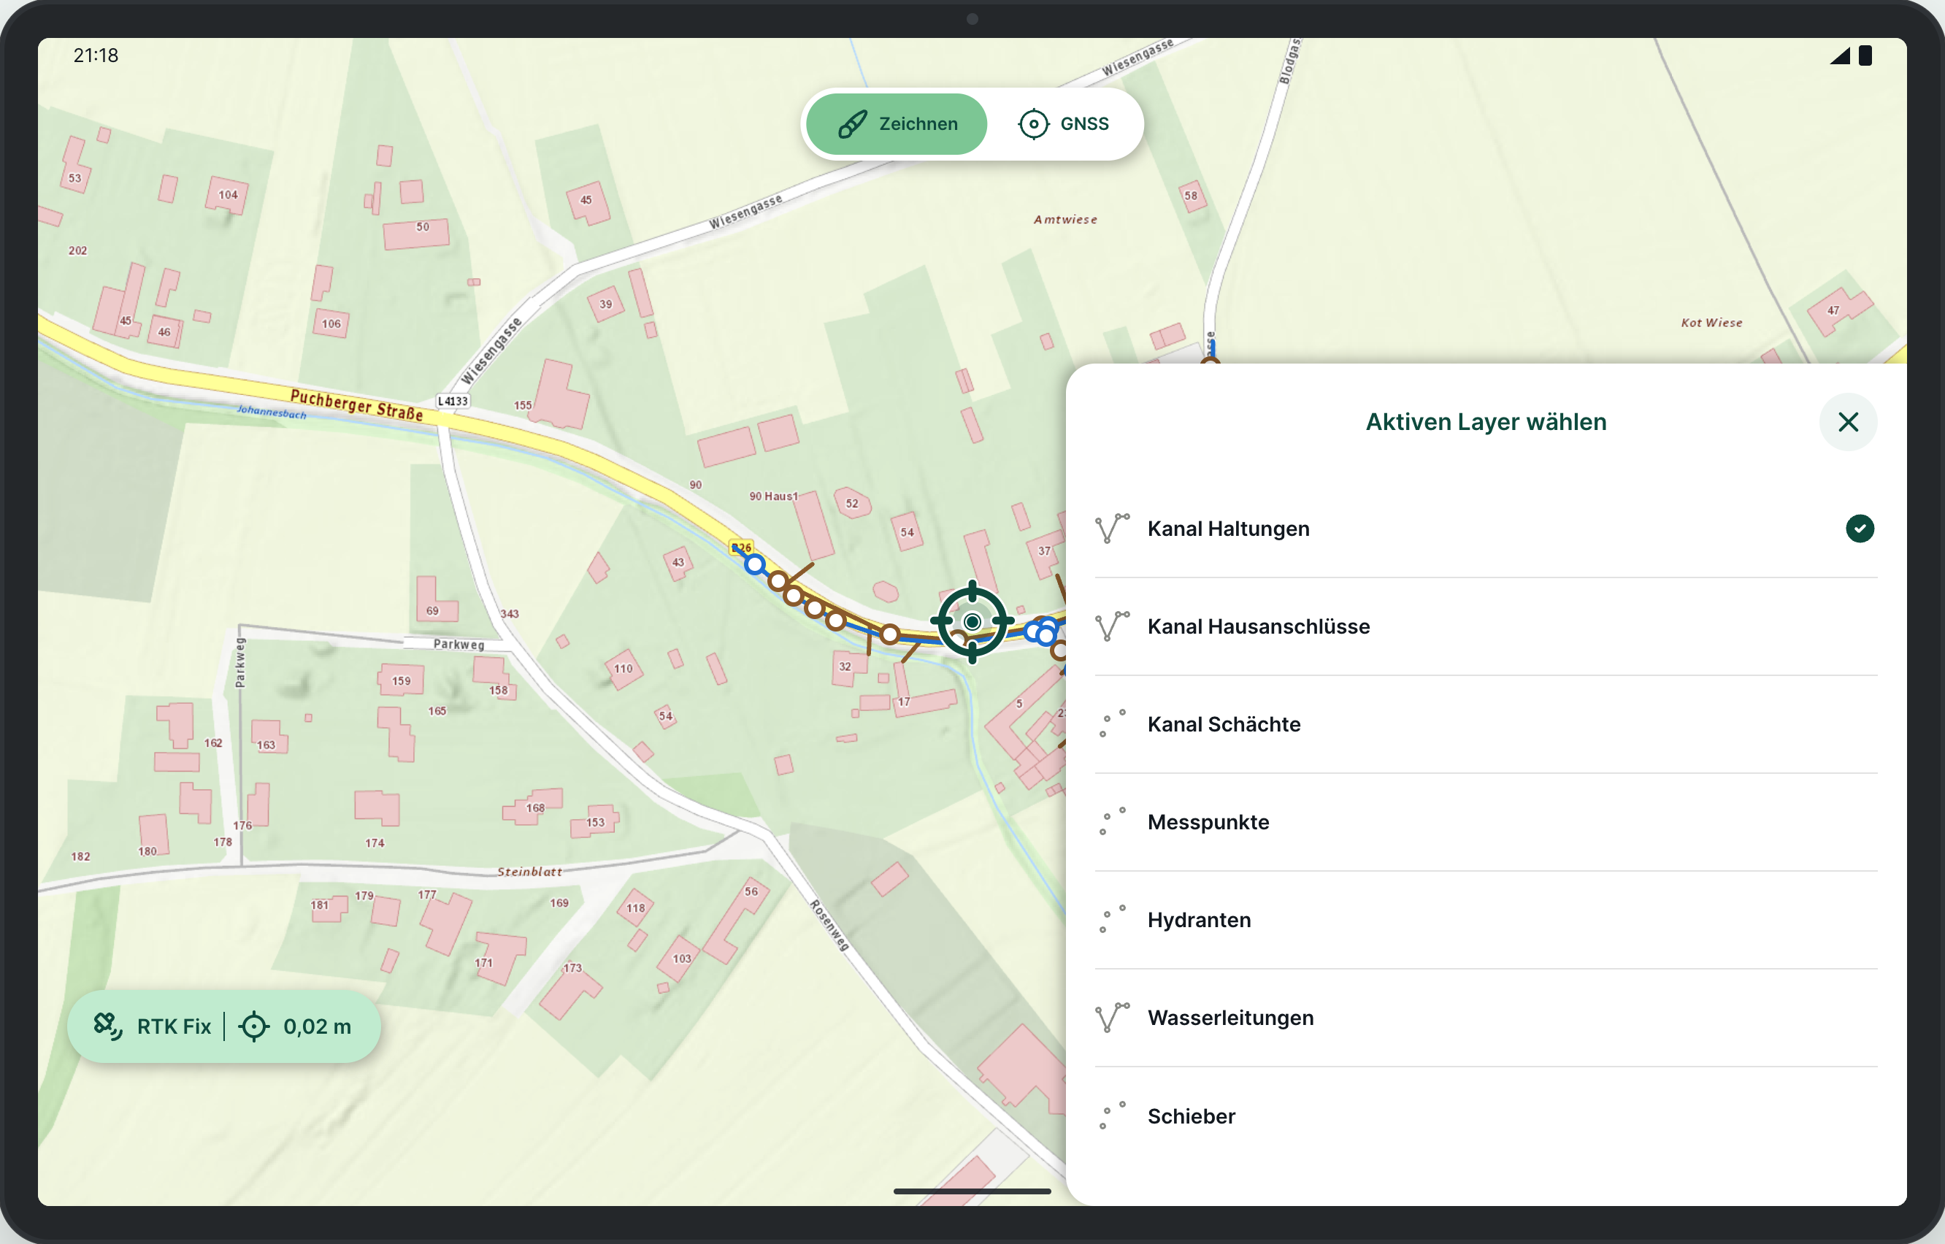Switch to the GNSS mode tab

pyautogui.click(x=1063, y=123)
